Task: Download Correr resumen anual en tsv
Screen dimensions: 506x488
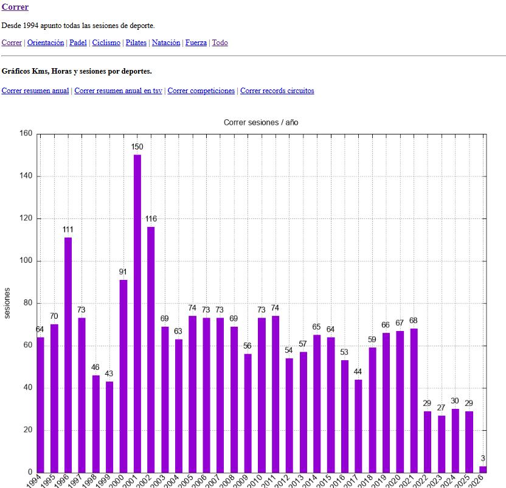Action: [118, 91]
